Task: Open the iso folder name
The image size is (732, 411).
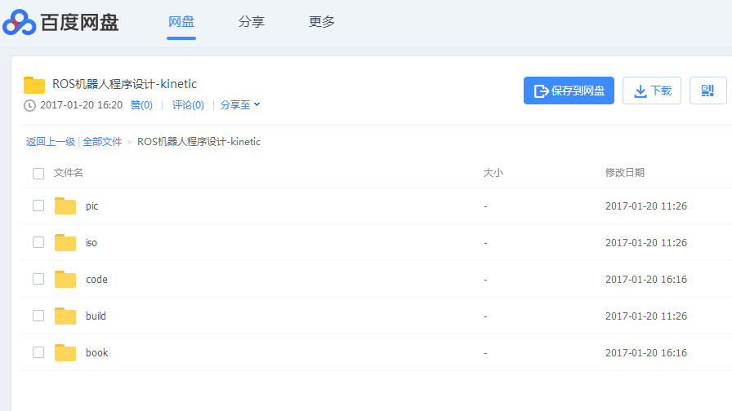Action: [x=91, y=243]
